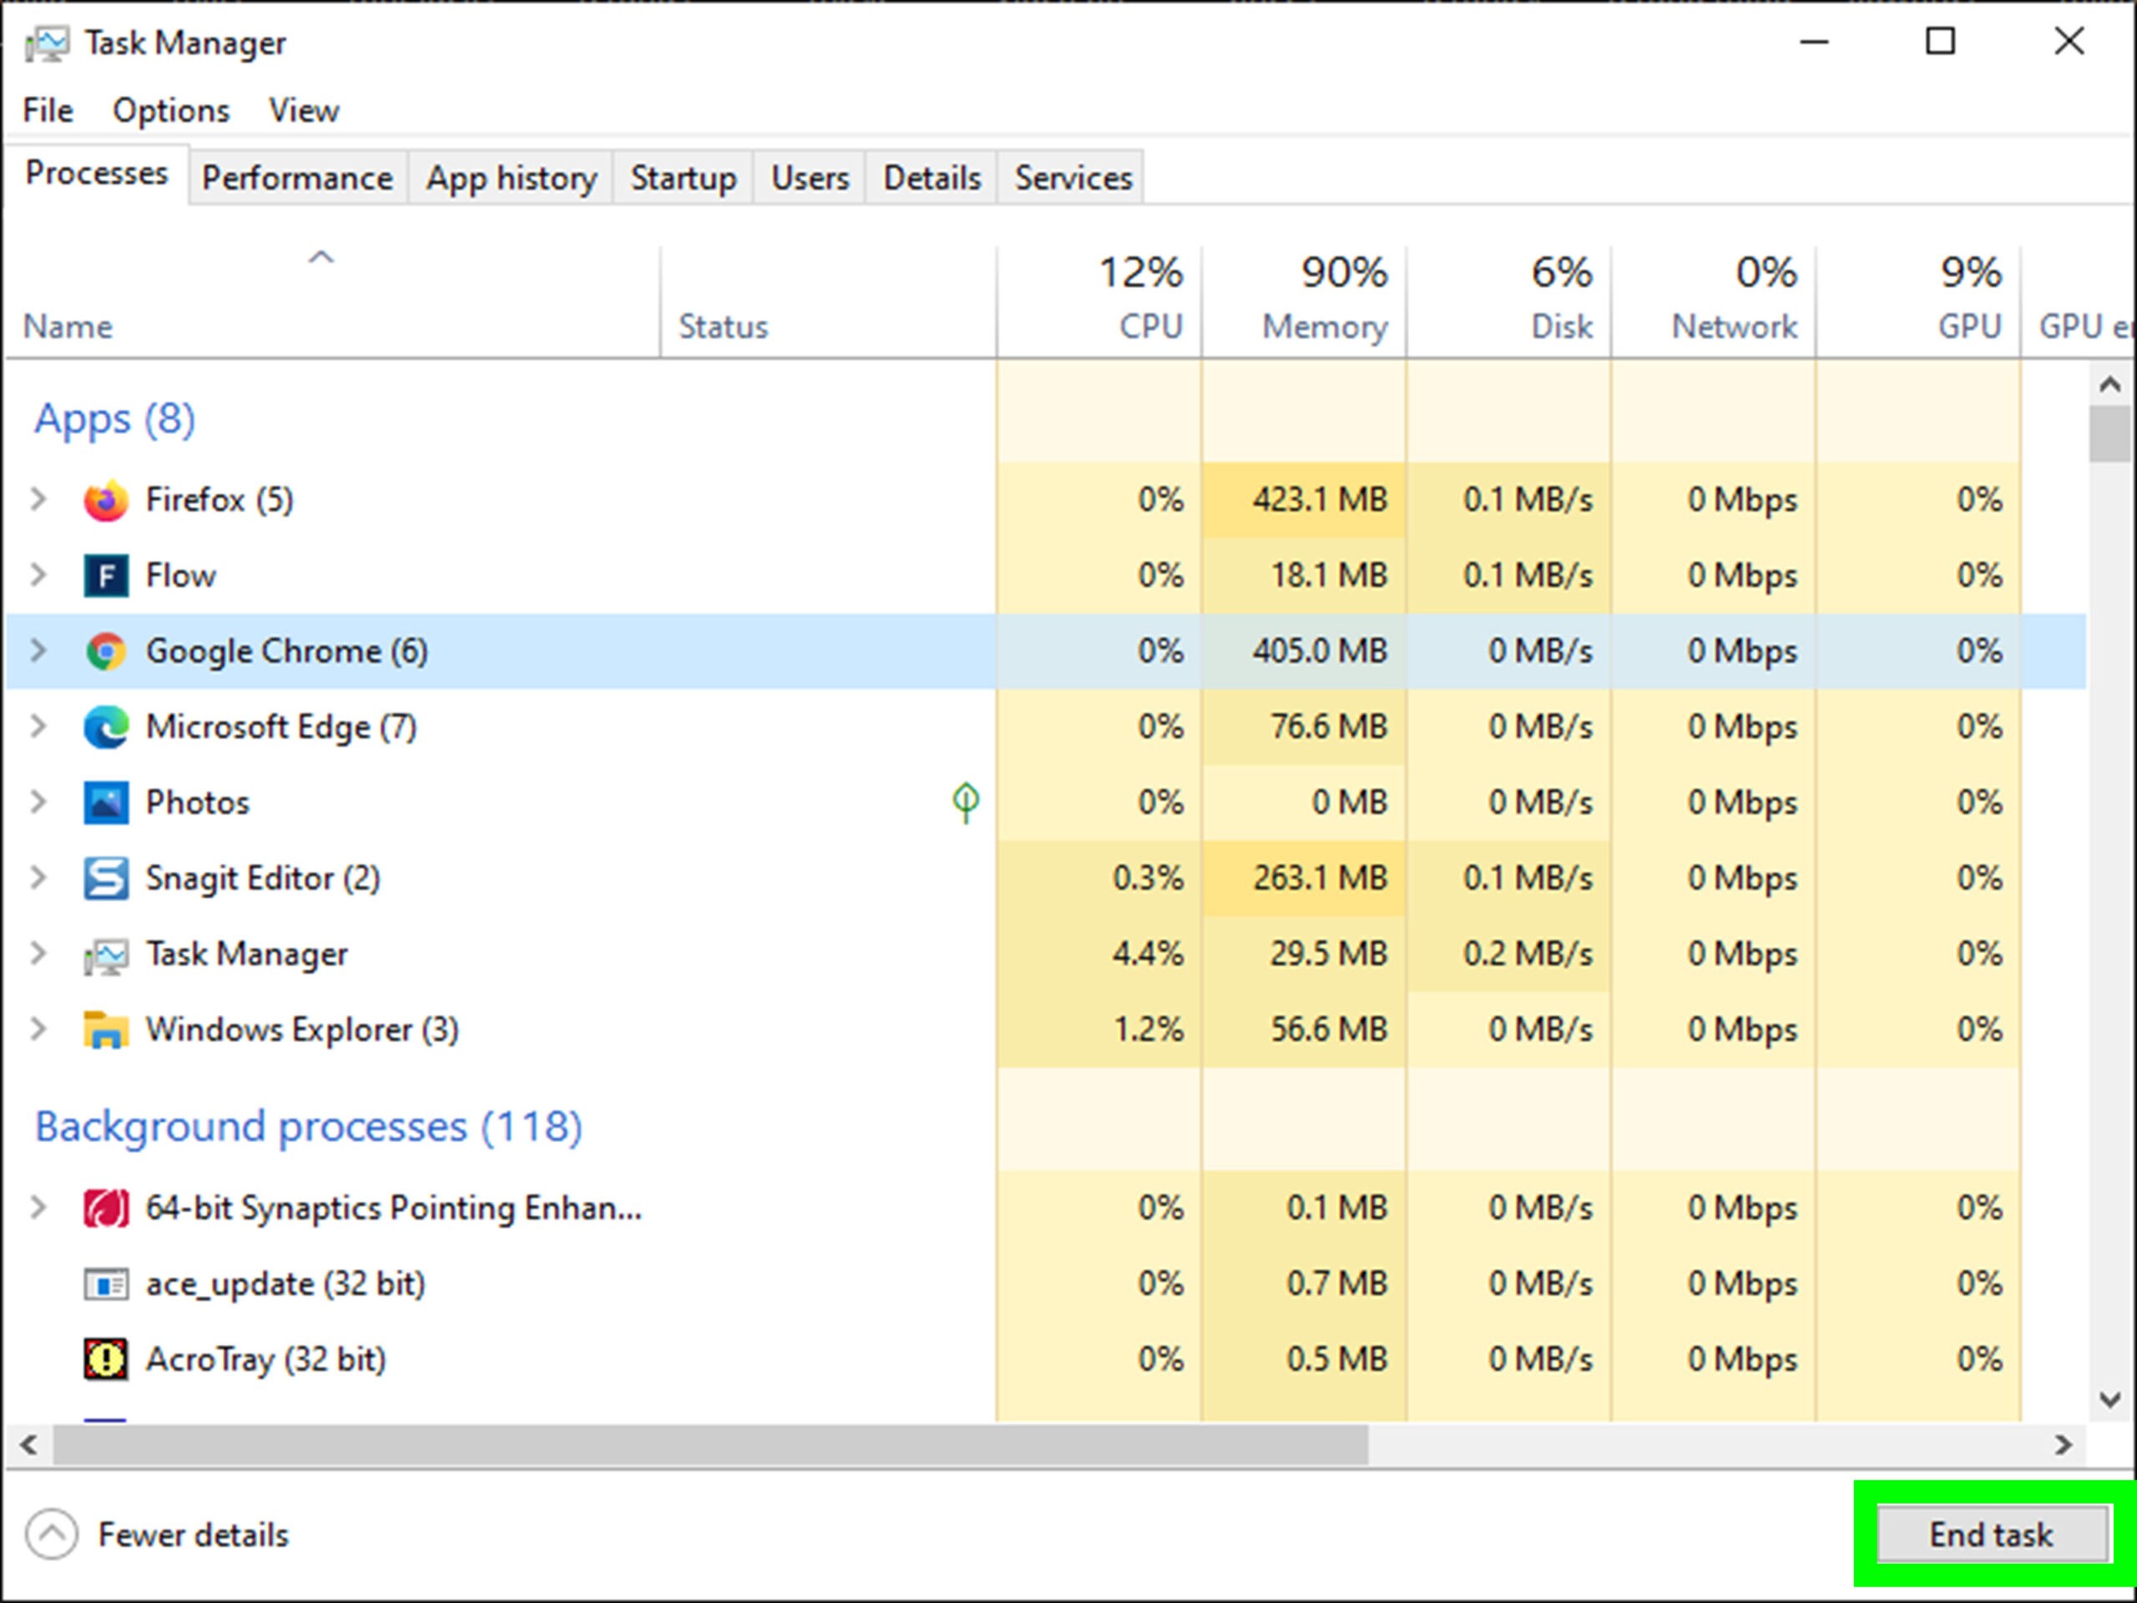
Task: Expand the Task Manager process row
Action: (x=38, y=953)
